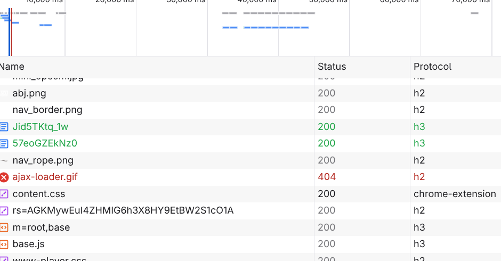Click the document icon beside Jid5TKtq_1w
The width and height of the screenshot is (501, 261).
click(4, 127)
